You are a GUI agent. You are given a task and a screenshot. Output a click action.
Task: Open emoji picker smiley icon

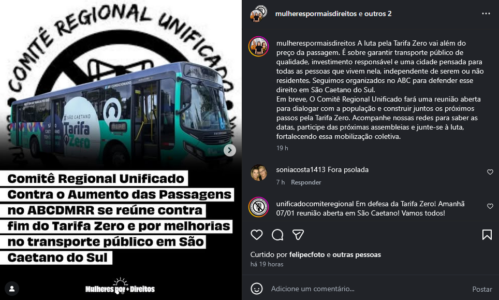(x=257, y=289)
